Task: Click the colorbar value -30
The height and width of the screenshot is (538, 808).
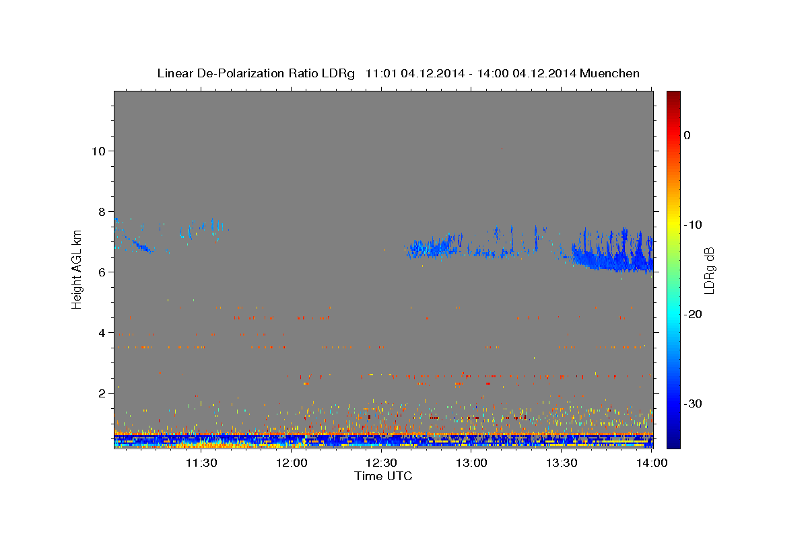Action: (693, 403)
